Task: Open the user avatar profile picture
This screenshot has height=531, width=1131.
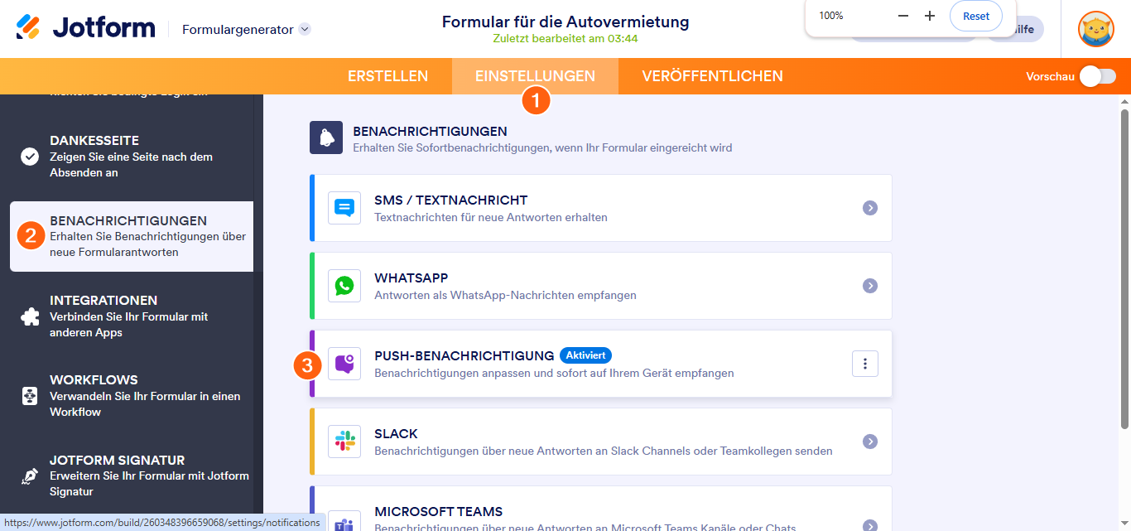Action: pos(1095,29)
